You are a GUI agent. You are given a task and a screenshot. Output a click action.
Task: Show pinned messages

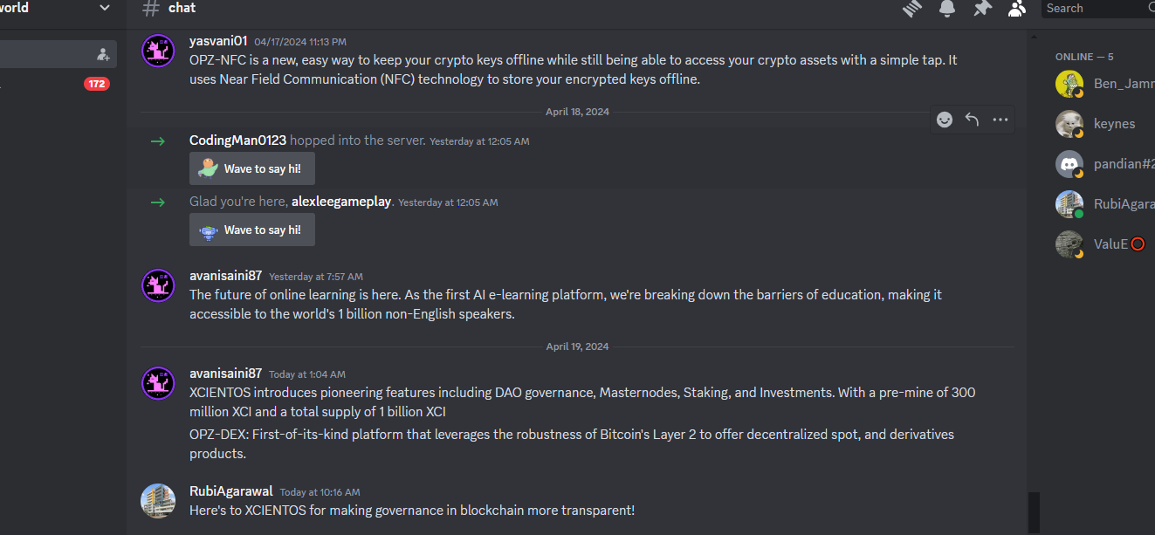coord(983,9)
